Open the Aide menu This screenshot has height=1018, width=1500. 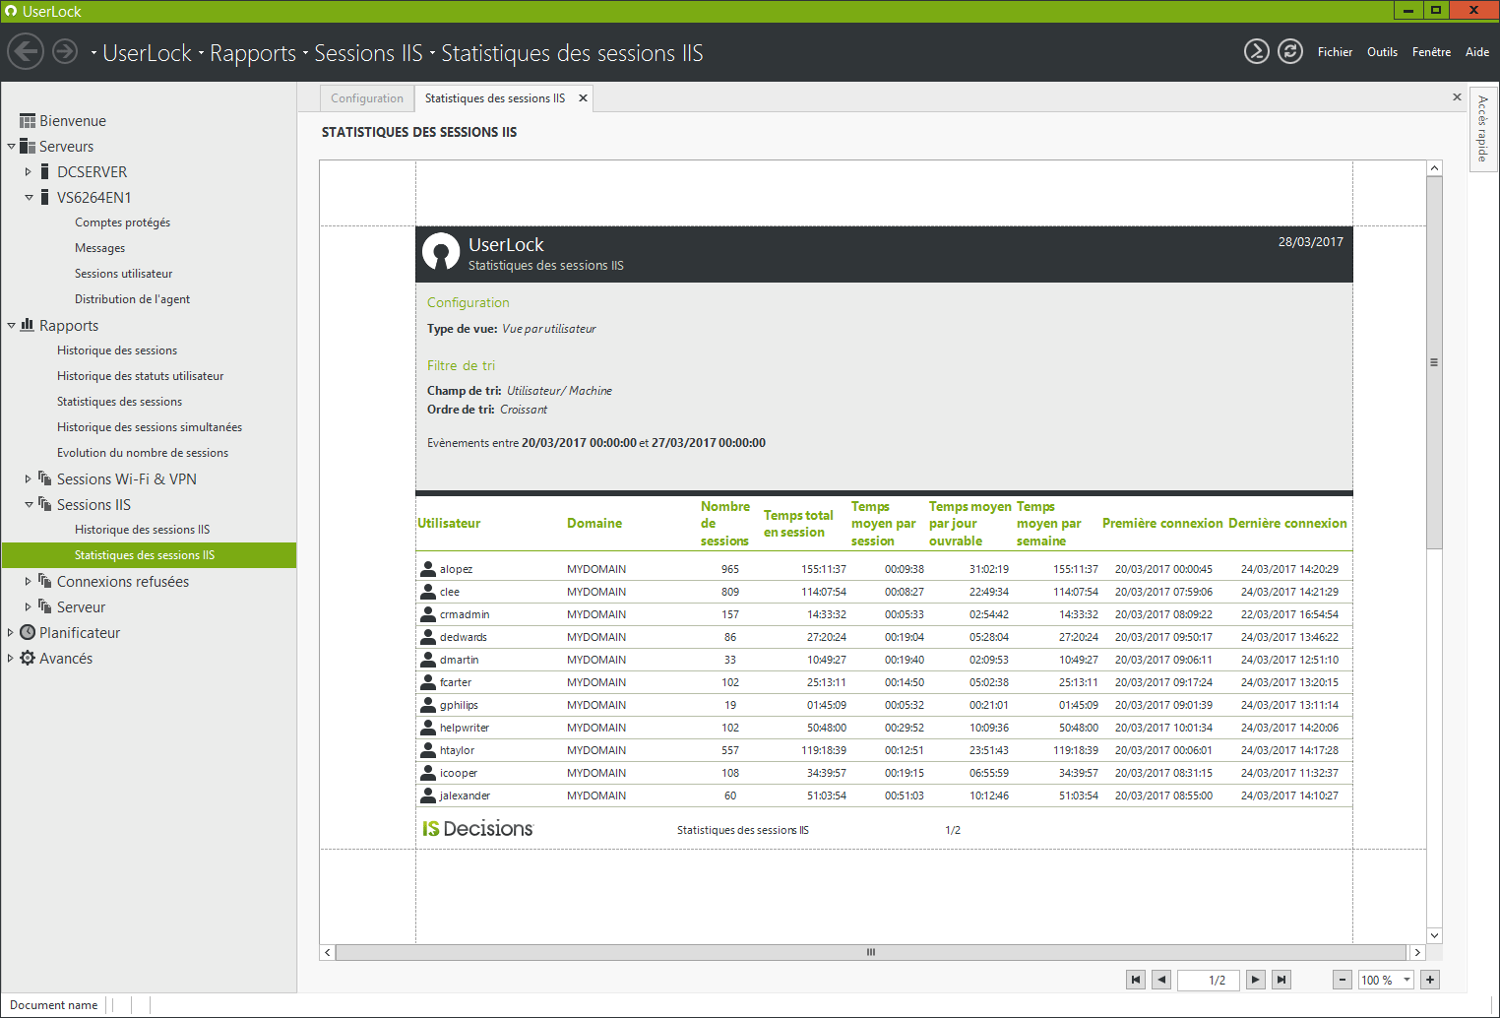(x=1476, y=52)
